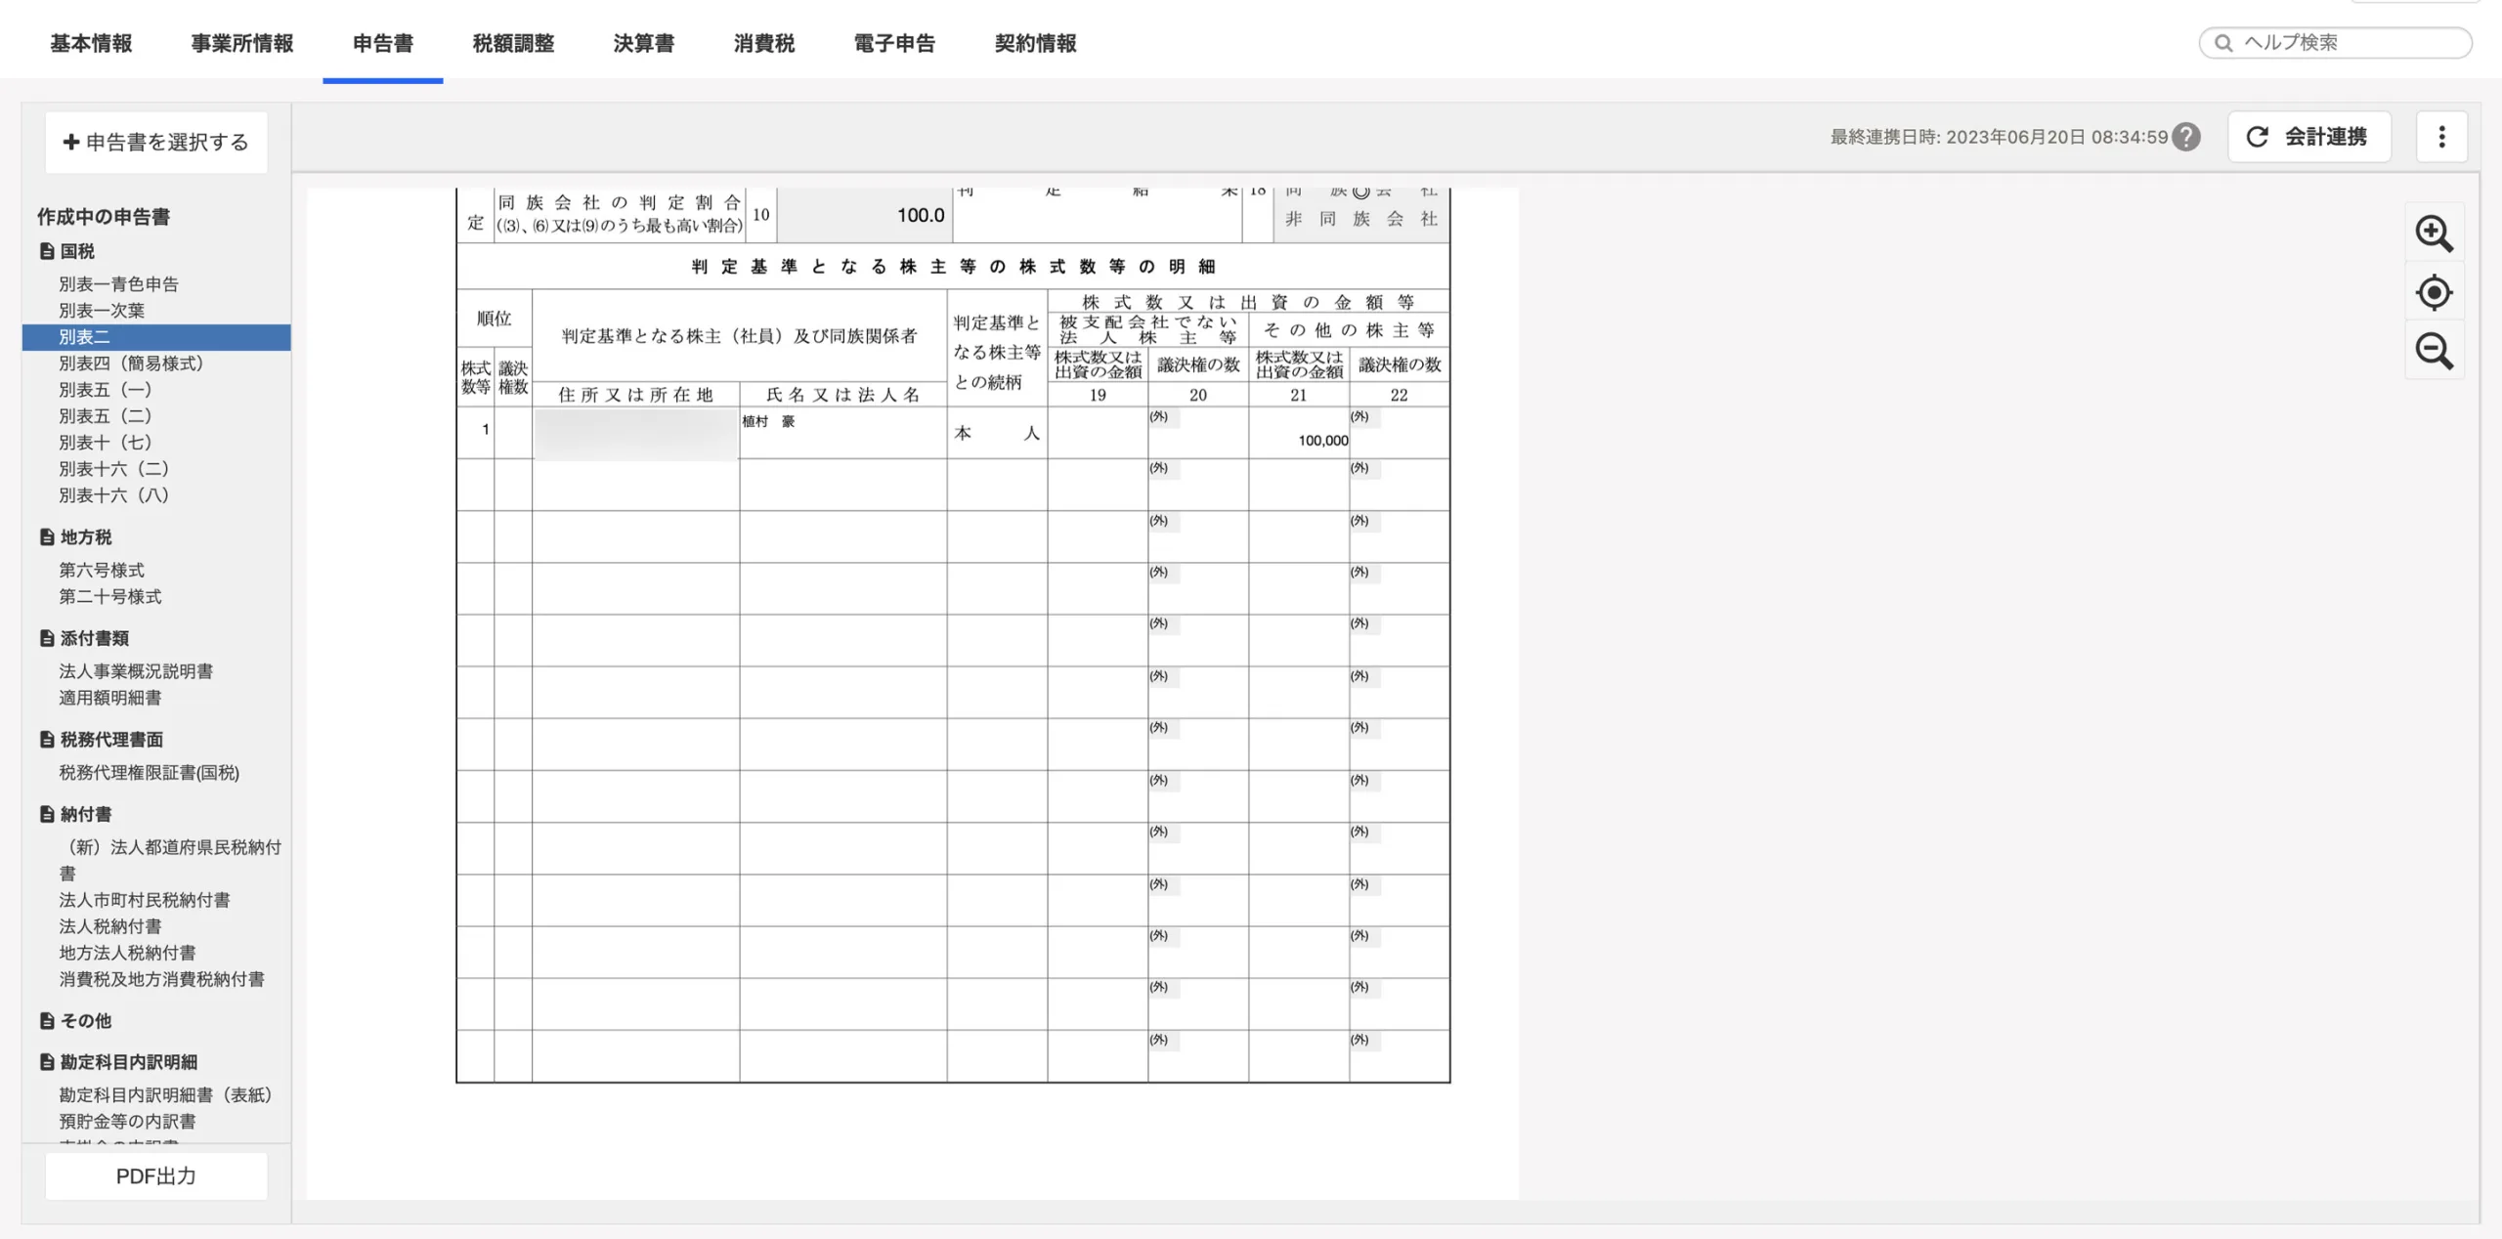Click the blurred address cell in row 1
The image size is (2502, 1239).
[635, 433]
